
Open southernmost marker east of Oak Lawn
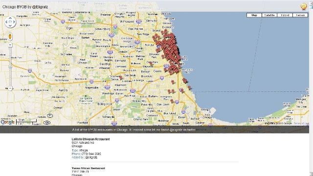coord(172,101)
